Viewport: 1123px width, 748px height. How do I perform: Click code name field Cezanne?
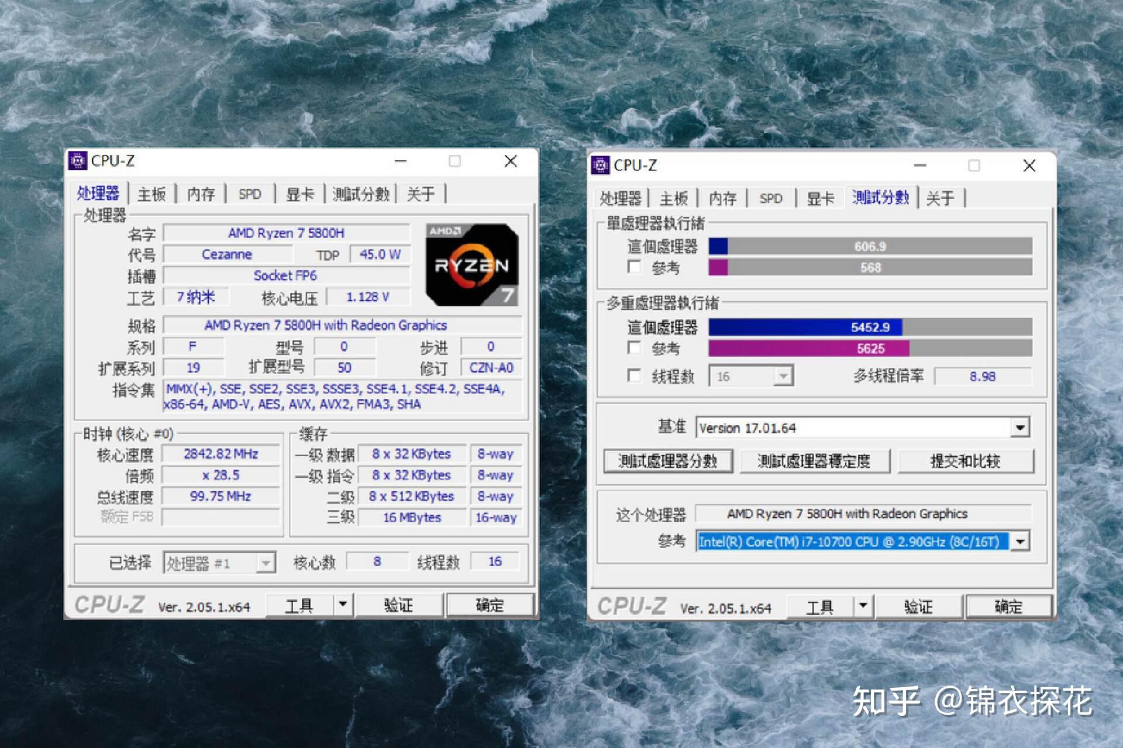227,254
